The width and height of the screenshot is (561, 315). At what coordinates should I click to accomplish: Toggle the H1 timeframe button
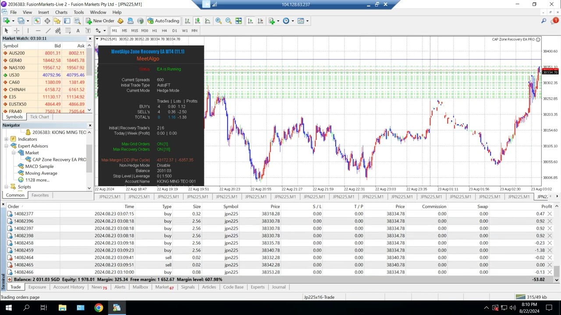(154, 31)
